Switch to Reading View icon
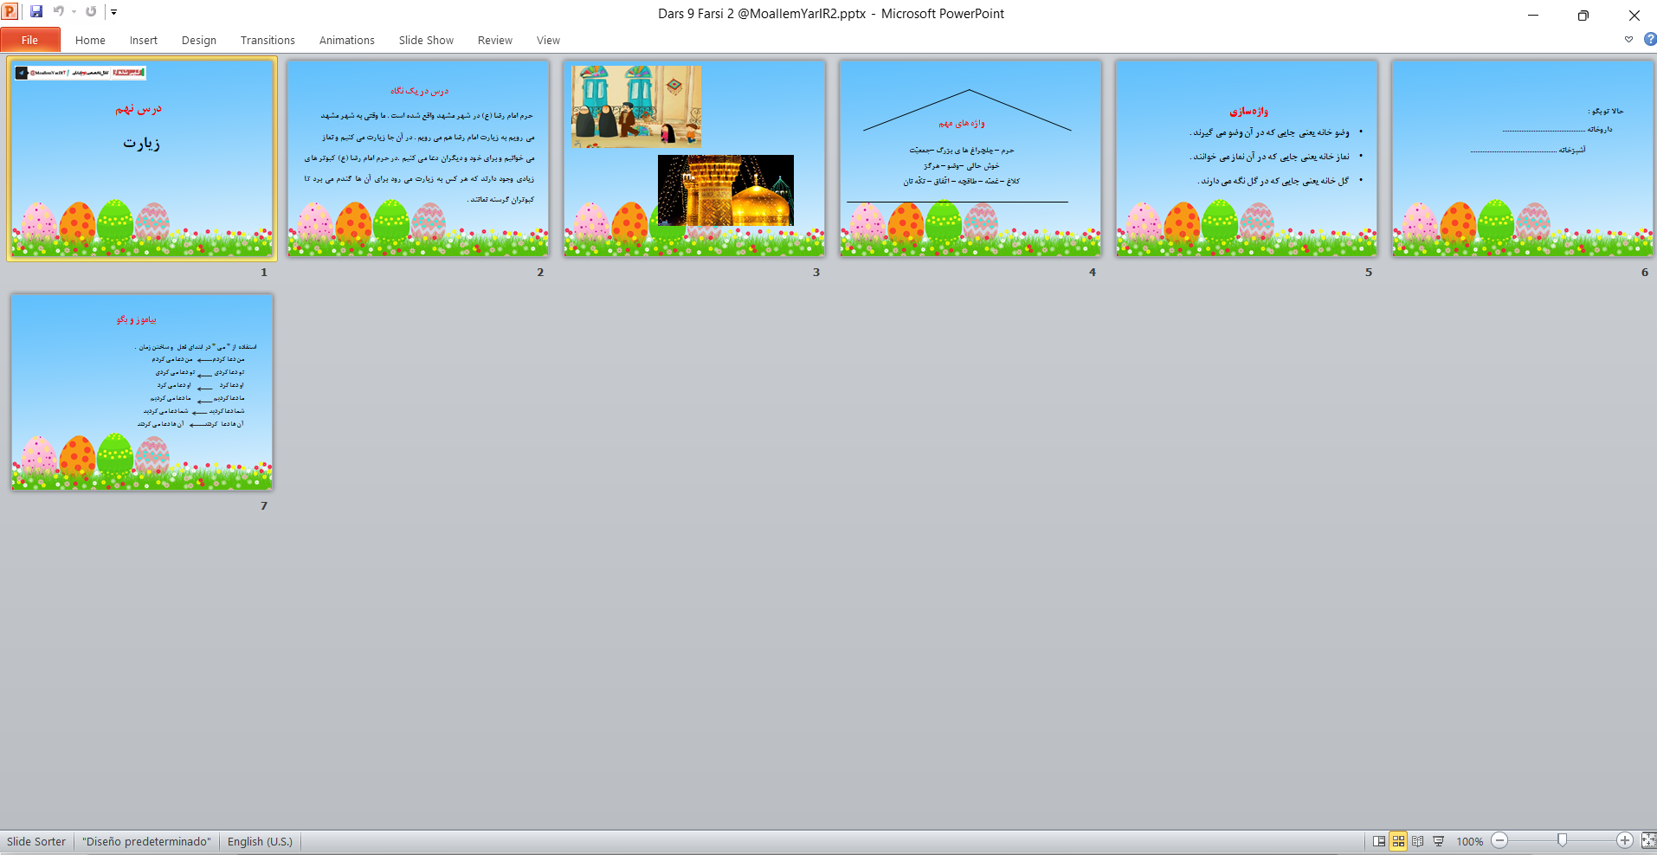Viewport: 1657px width, 855px height. (1418, 841)
